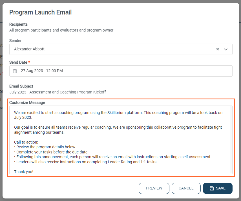Click the 'Following this announcement' bullet line
Screen dimensions: 241x201
click(x=113, y=157)
